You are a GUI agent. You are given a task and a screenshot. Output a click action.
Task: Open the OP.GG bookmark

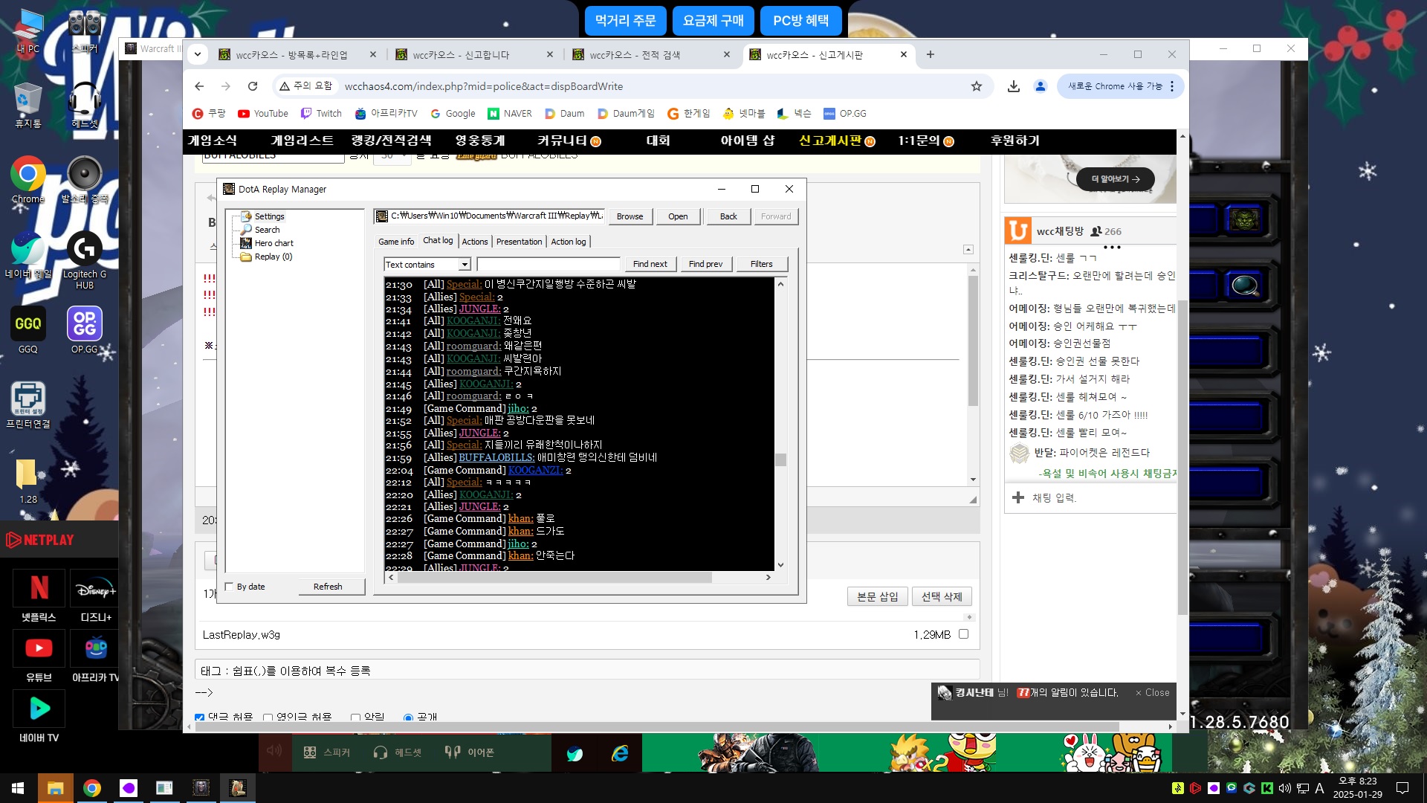(845, 114)
